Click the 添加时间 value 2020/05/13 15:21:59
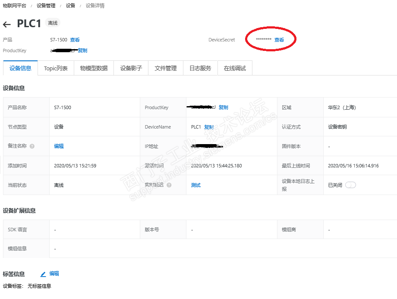397x299 pixels. [x=75, y=166]
